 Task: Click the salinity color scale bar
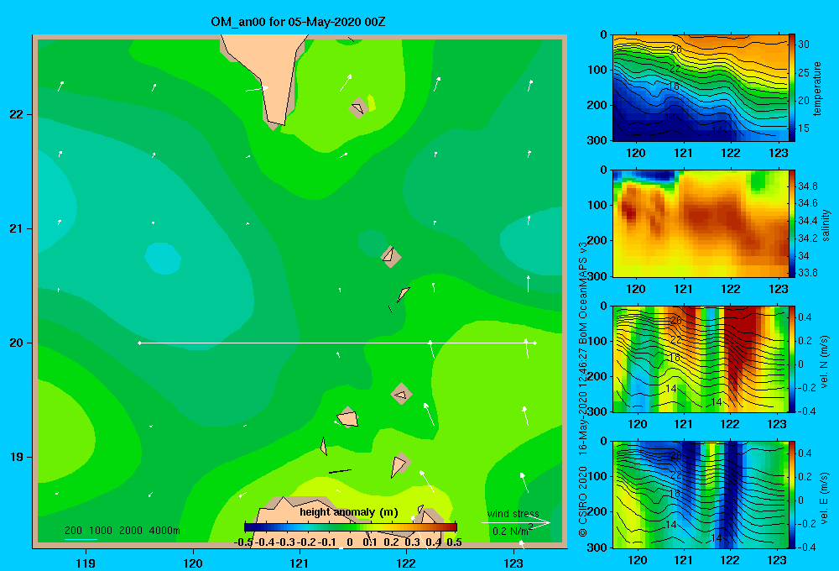pos(792,223)
